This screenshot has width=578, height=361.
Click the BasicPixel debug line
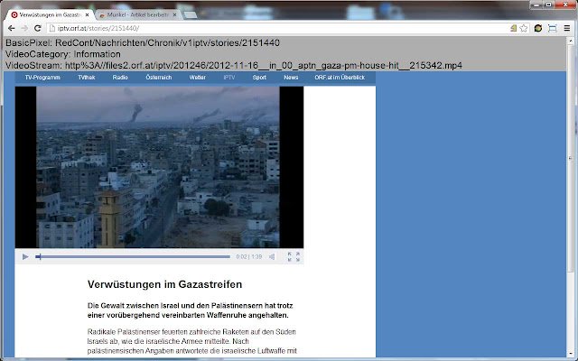tap(143, 42)
